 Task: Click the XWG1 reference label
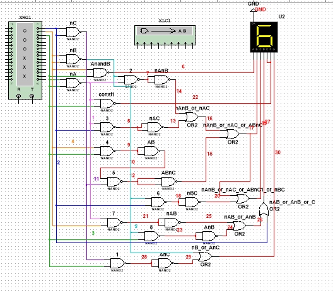pyautogui.click(x=25, y=18)
